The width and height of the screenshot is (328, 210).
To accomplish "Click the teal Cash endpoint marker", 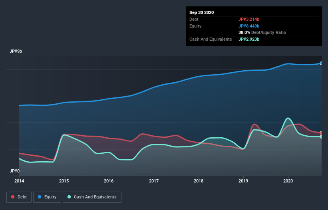I will pos(321,137).
